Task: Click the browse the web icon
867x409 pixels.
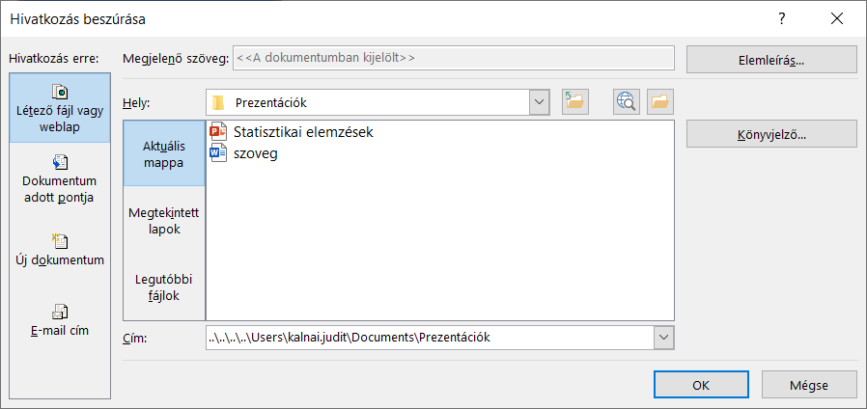Action: [x=627, y=101]
